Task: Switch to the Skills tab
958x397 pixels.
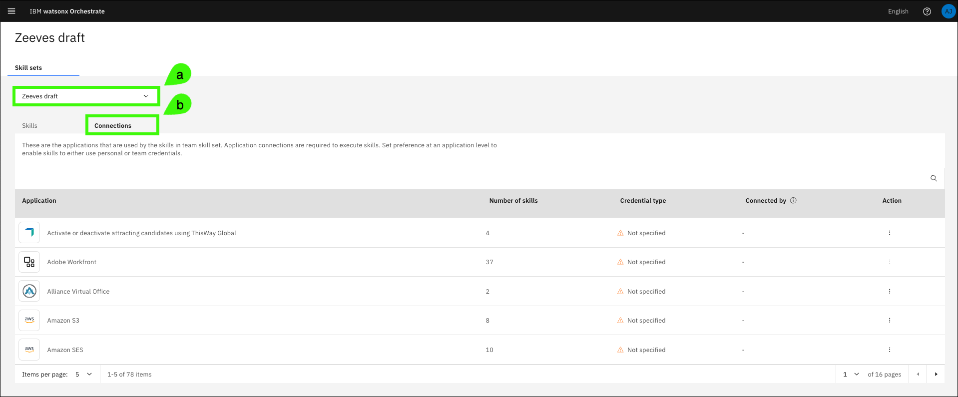Action: click(29, 126)
